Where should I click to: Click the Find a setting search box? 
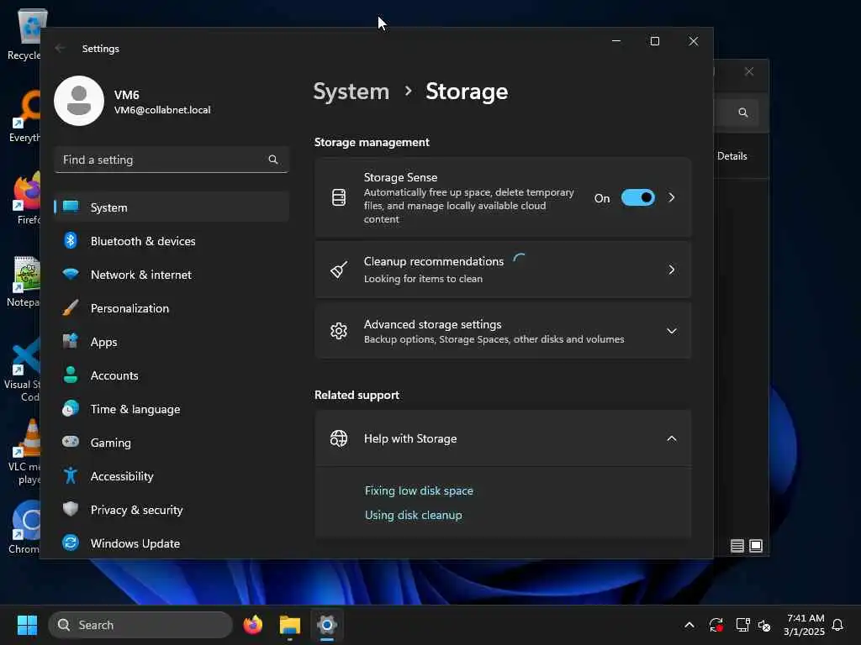point(172,160)
